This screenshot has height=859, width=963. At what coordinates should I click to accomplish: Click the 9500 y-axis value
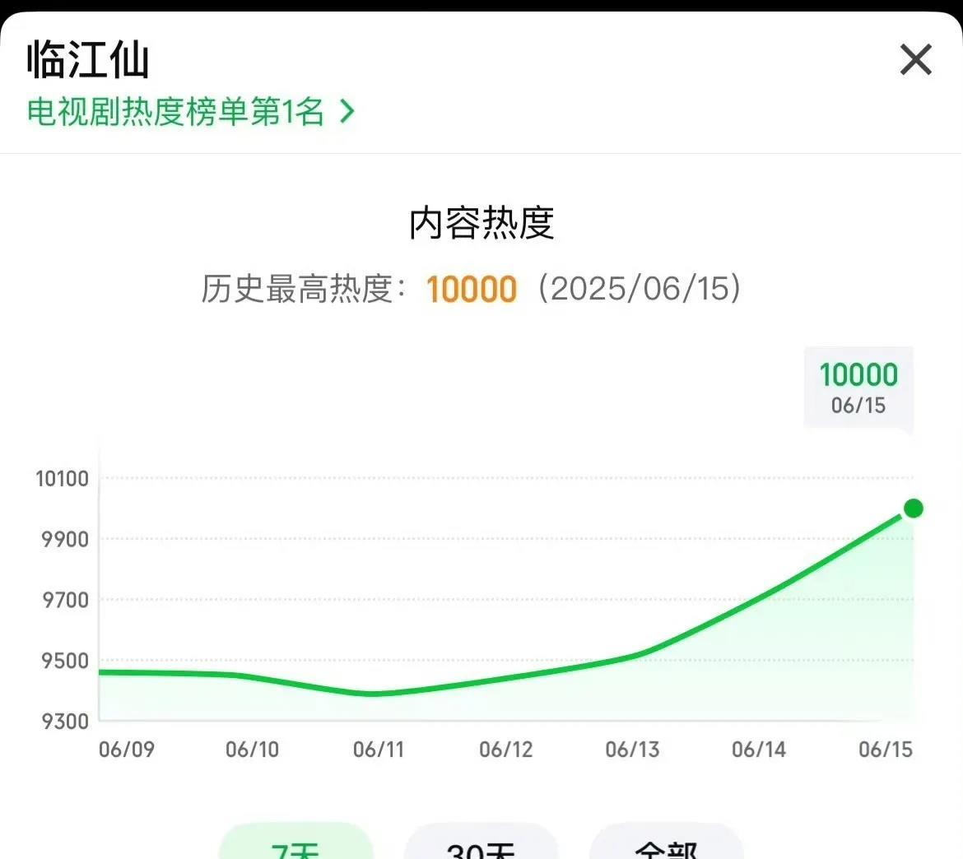click(x=65, y=662)
